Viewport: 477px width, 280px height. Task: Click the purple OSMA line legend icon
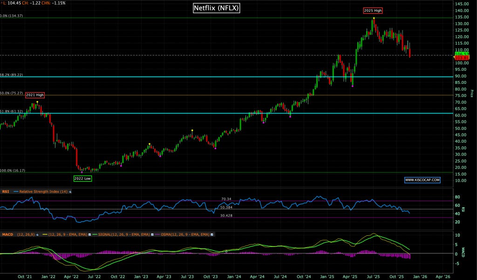(x=157, y=234)
